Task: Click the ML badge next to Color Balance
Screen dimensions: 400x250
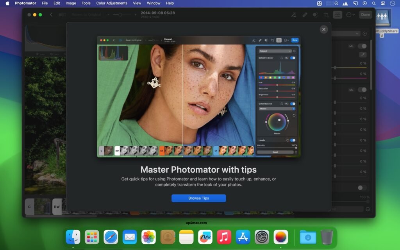Action: pos(287,103)
